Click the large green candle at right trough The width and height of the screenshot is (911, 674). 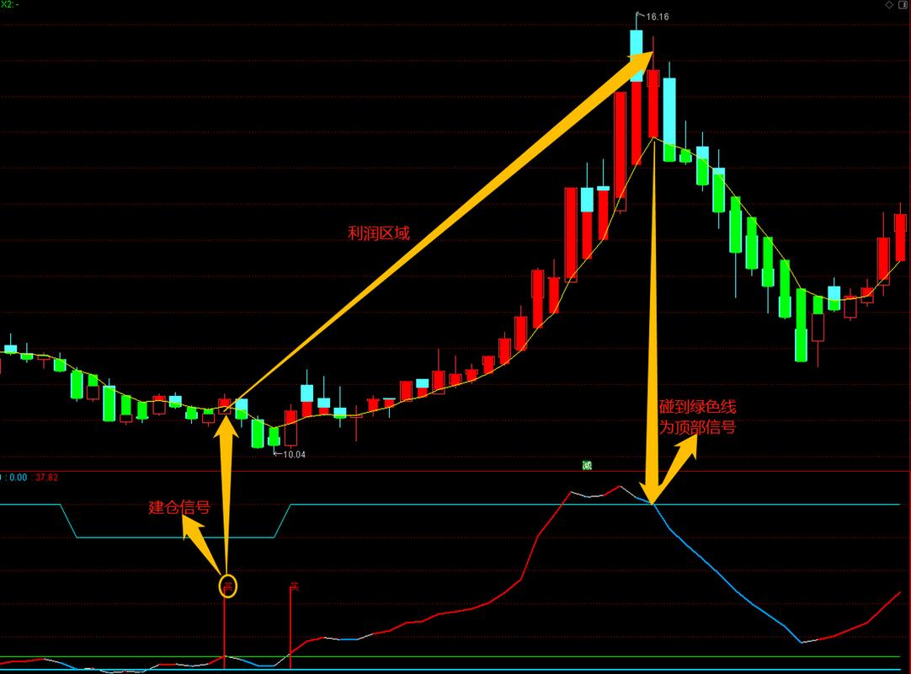pyautogui.click(x=801, y=345)
